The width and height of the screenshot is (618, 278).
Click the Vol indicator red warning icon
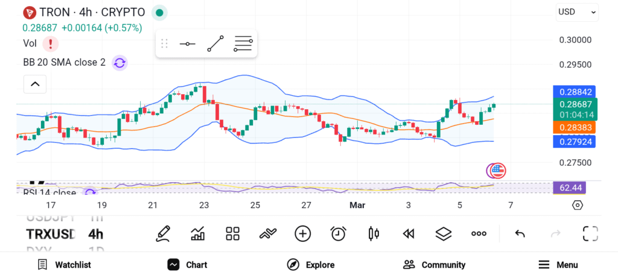coord(51,43)
